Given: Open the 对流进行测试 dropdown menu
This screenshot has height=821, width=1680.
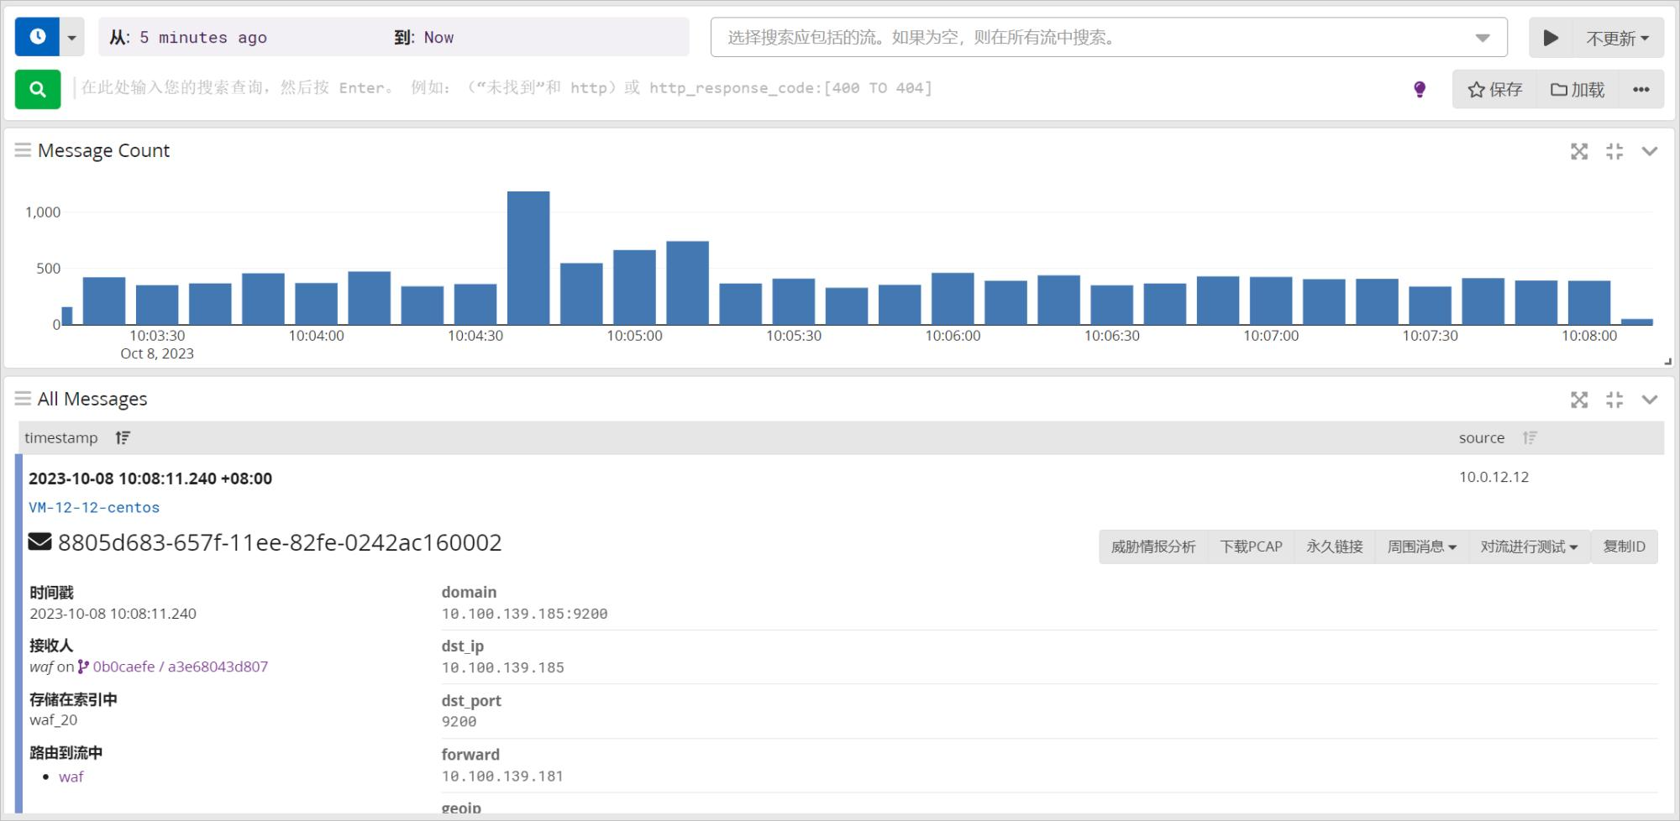Looking at the screenshot, I should tap(1529, 546).
